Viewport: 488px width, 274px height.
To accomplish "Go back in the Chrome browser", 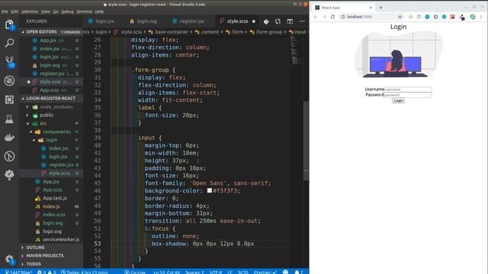I will point(316,17).
